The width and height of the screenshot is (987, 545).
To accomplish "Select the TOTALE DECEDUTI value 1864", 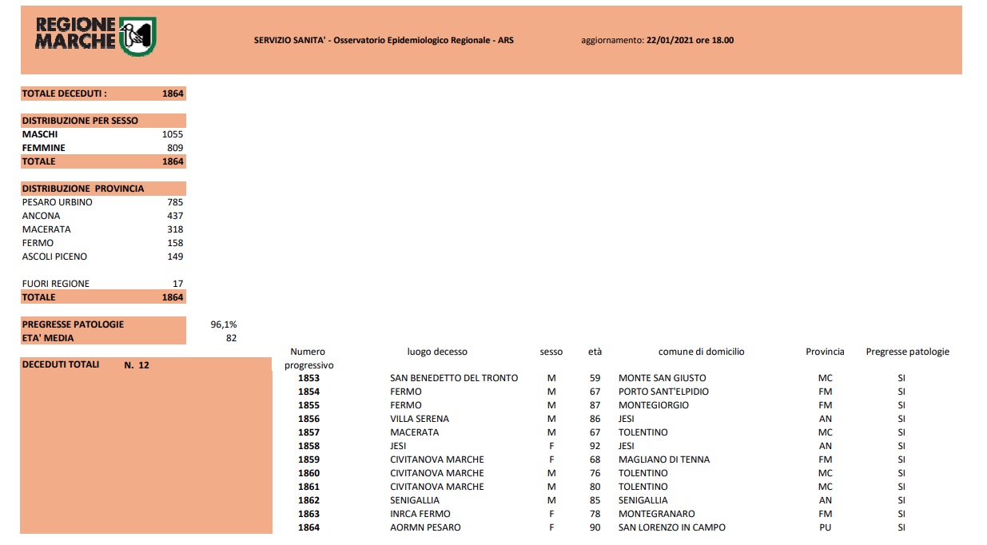I will tap(173, 93).
